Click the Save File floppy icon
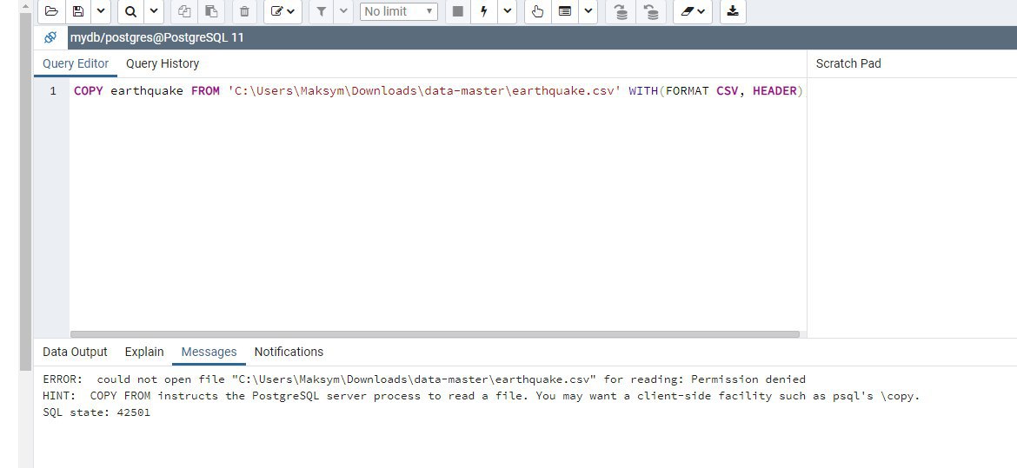 (x=78, y=11)
